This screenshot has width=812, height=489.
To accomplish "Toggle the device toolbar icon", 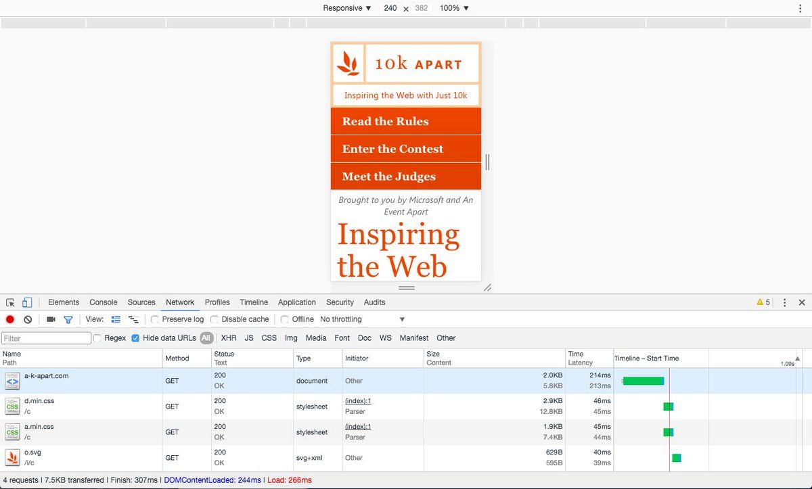I will (x=27, y=303).
